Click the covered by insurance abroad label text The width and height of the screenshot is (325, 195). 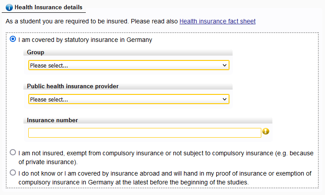pyautogui.click(x=165, y=178)
